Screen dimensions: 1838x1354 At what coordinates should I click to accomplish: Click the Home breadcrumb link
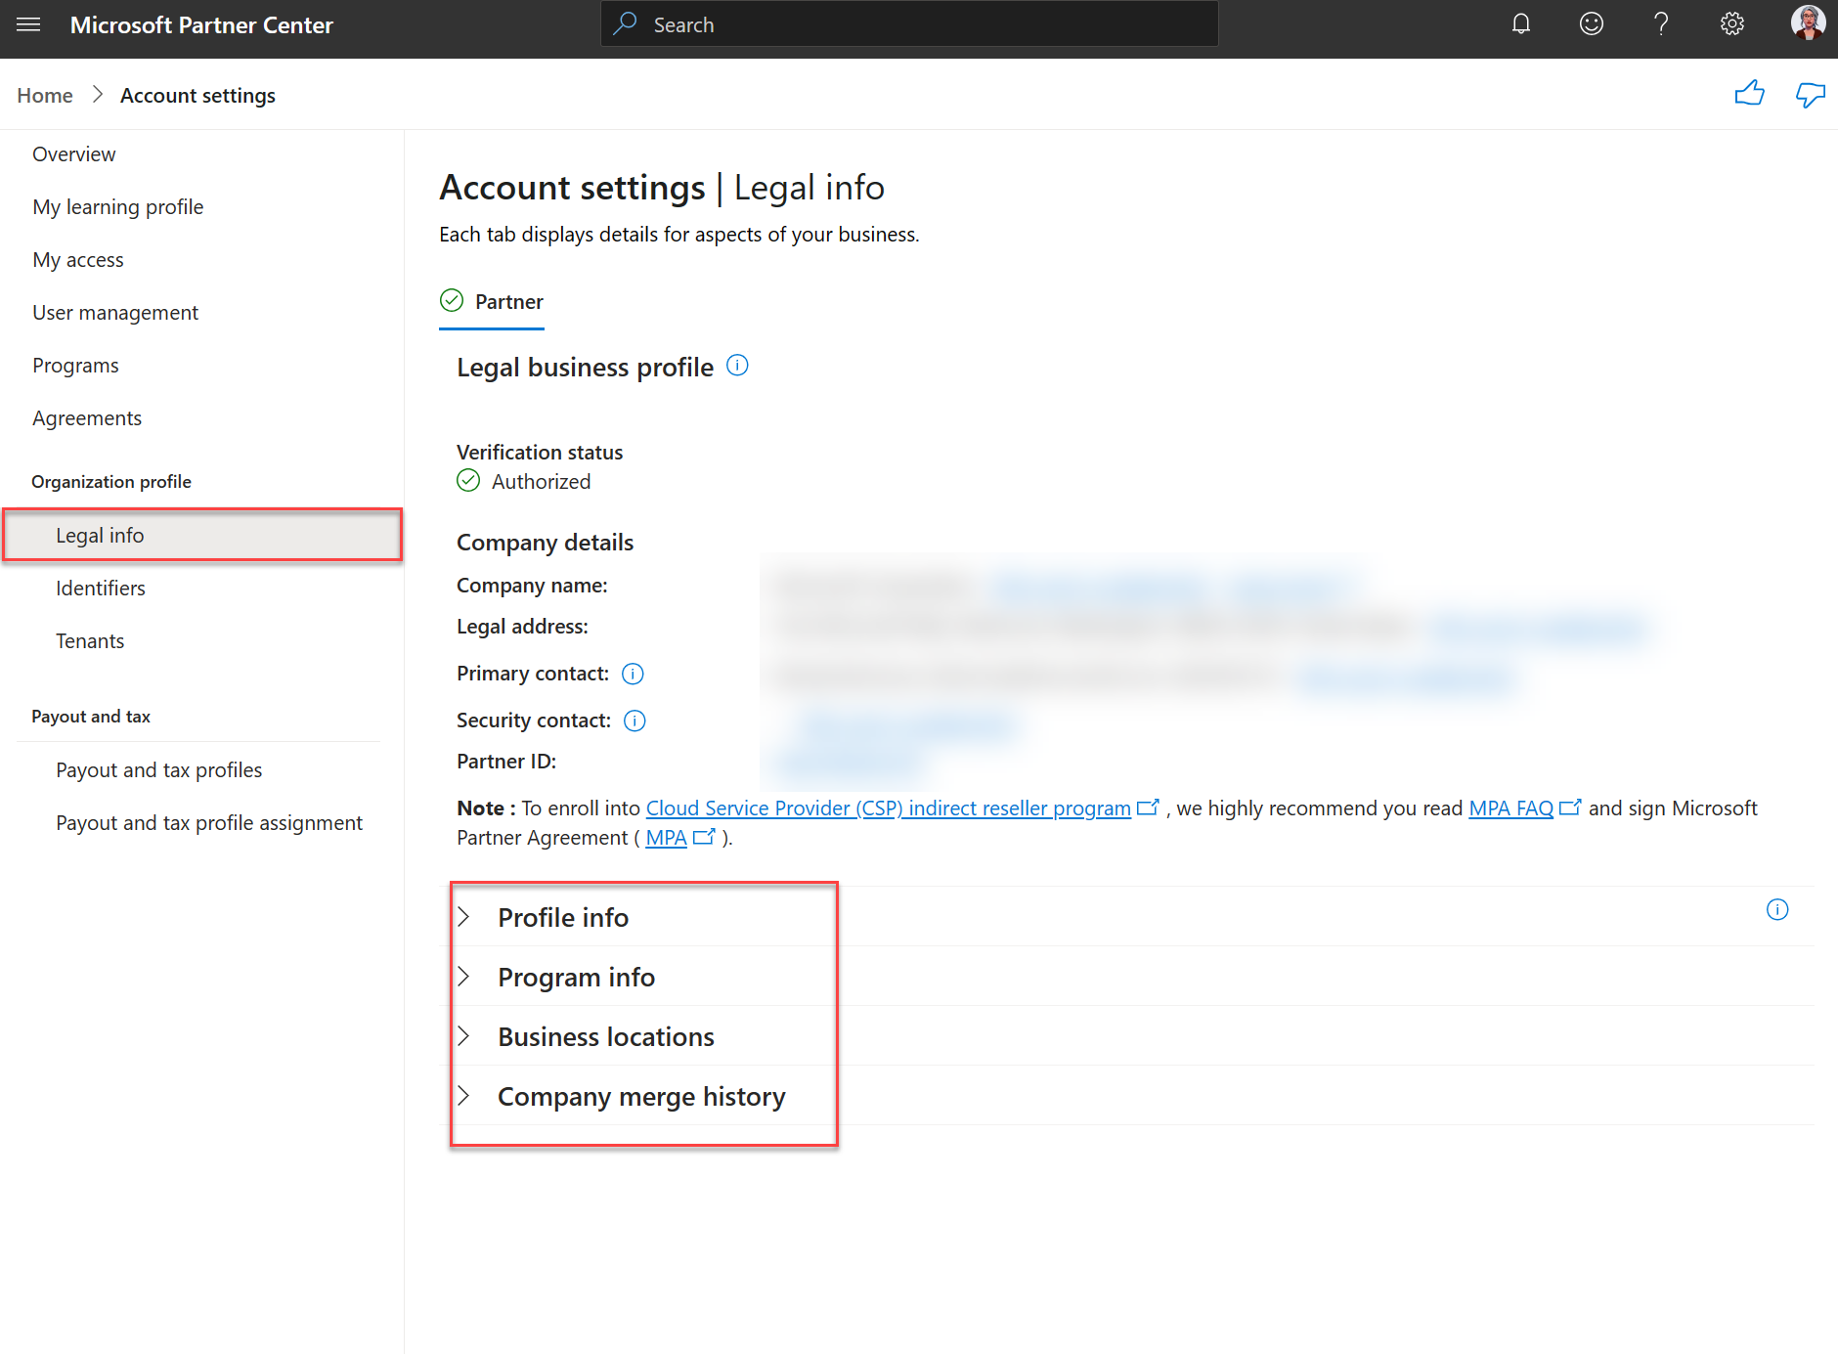click(x=45, y=95)
